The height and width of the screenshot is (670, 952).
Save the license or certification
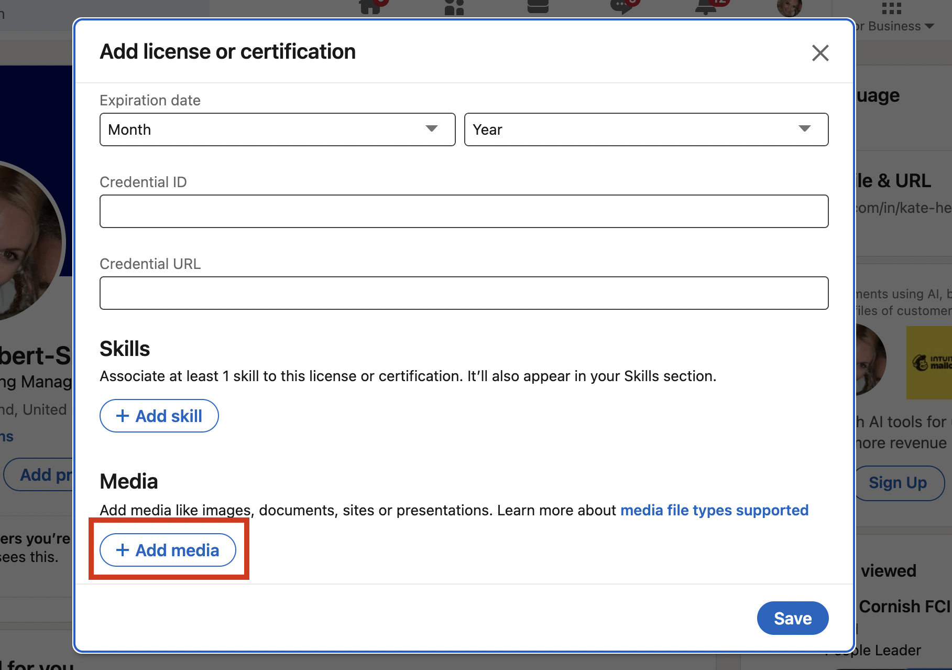point(792,618)
